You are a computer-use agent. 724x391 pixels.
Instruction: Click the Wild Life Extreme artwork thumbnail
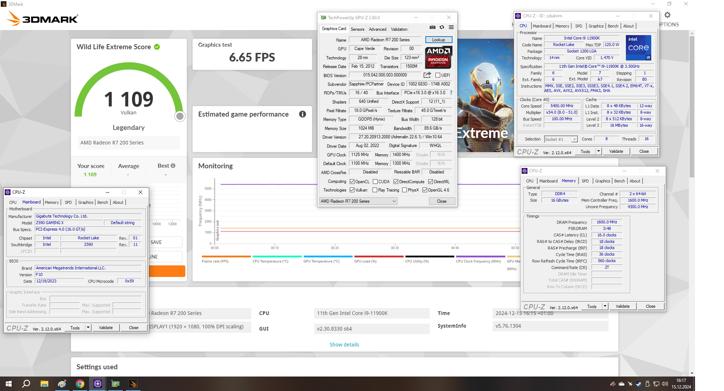(485, 95)
